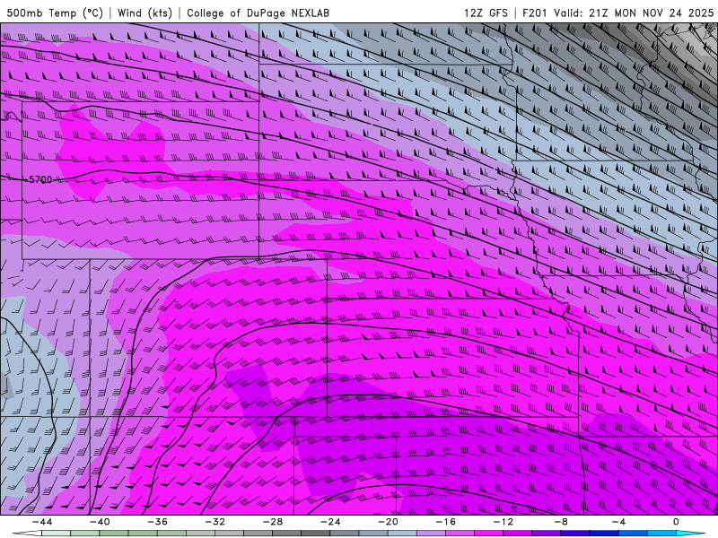Screen dimensions: 718x538
Task: Click the "12Z GFS" model run label
Action: click(486, 13)
